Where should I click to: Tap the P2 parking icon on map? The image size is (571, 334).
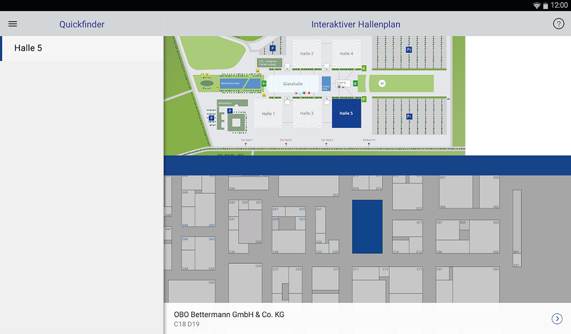pos(409,50)
